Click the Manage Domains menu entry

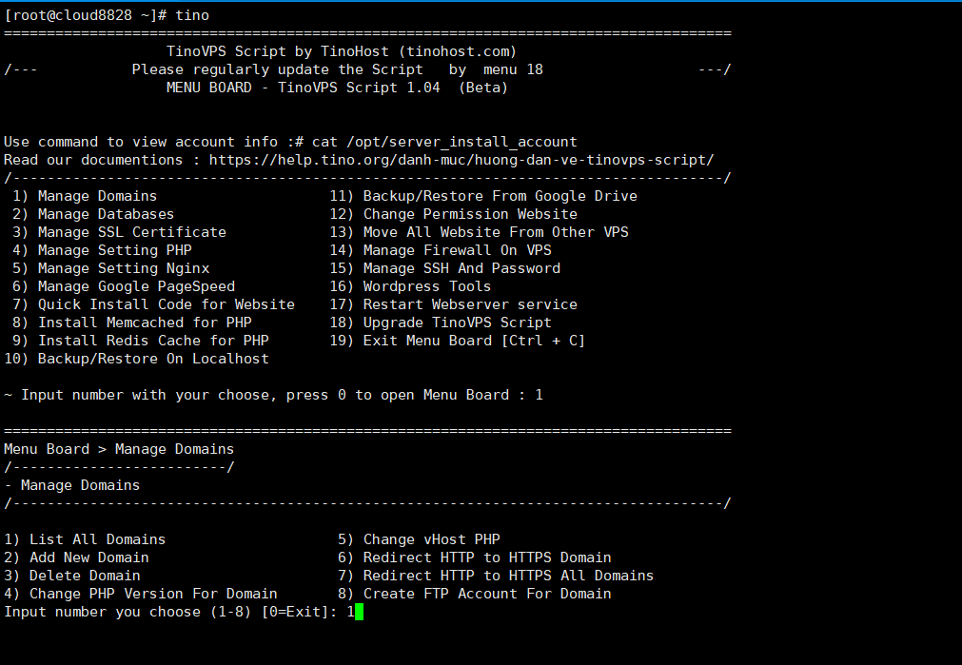[85, 196]
